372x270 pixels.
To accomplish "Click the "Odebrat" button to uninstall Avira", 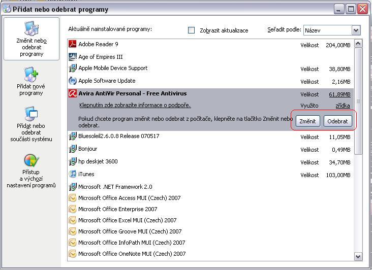I will [x=337, y=122].
